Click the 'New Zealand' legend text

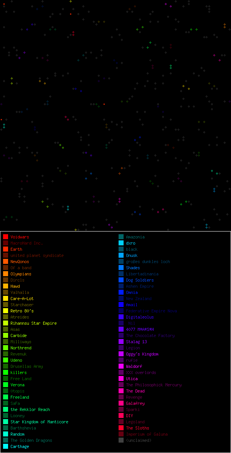(139, 299)
